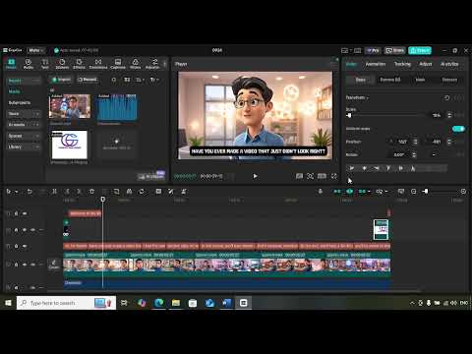Image resolution: width=472 pixels, height=354 pixels.
Task: Toggle main track magnet in timeline toolbar
Action: 337,192
